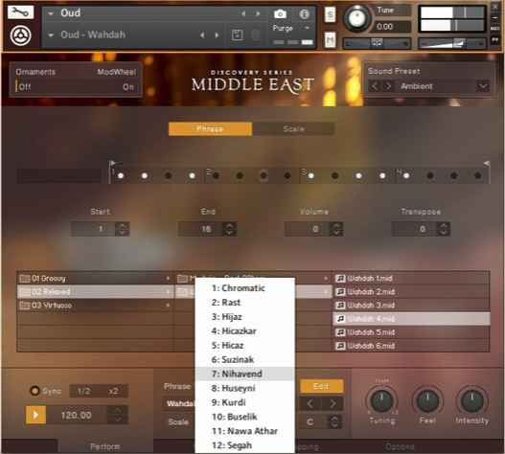Click the End value field showing 16

(200, 229)
